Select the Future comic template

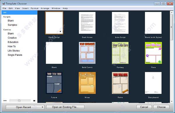coord(54,83)
